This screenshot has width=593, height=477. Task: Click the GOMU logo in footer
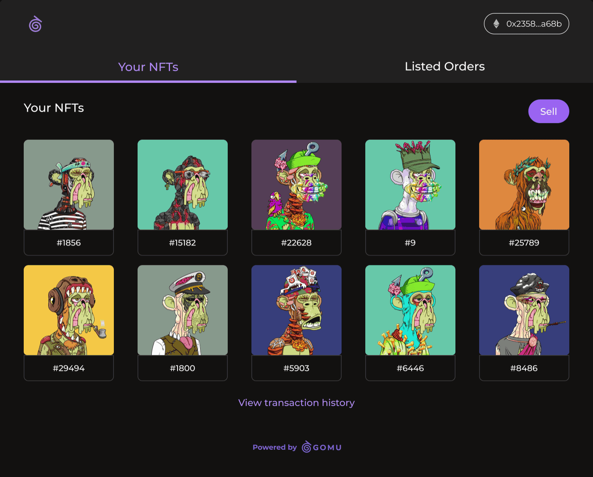(322, 447)
